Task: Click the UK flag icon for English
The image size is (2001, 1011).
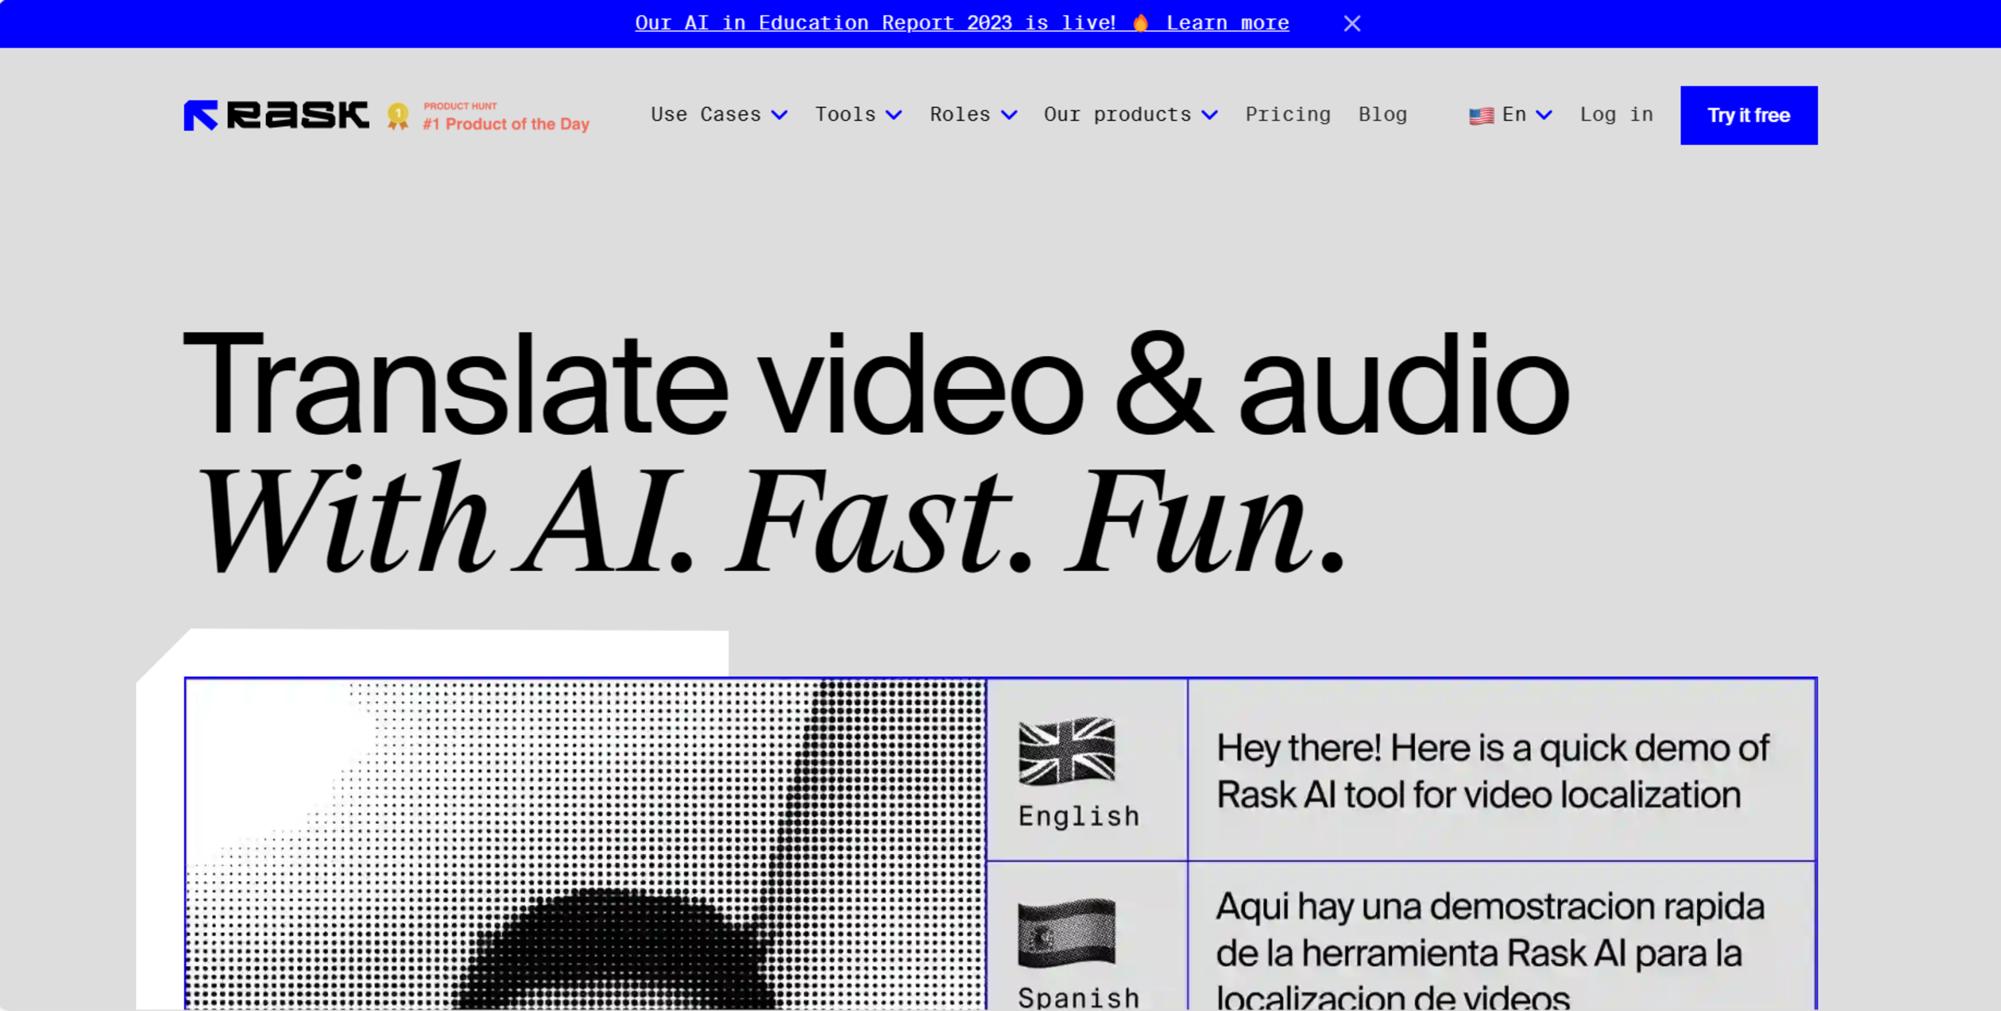Action: point(1067,750)
